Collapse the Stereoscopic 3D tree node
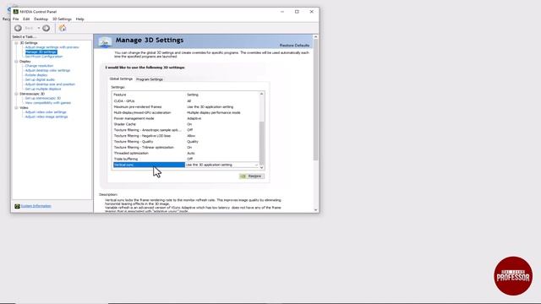 [16, 94]
